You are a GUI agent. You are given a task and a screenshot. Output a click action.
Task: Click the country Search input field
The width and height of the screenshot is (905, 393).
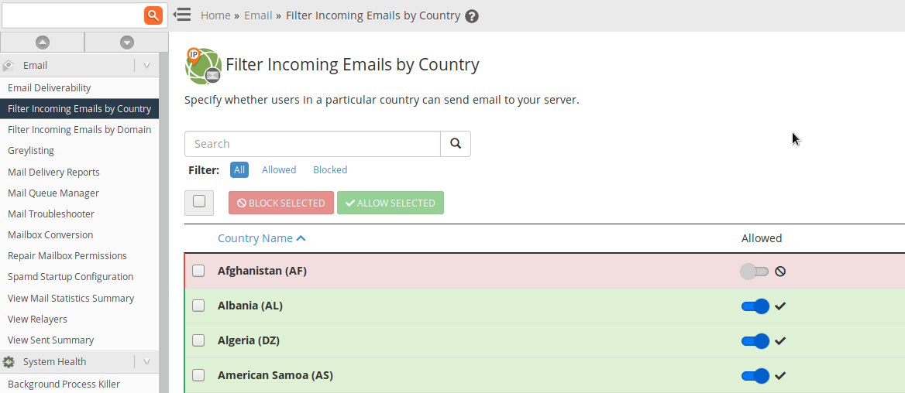[x=312, y=144]
